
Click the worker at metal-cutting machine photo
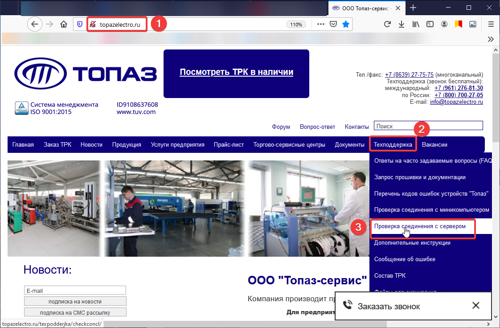coord(174,209)
